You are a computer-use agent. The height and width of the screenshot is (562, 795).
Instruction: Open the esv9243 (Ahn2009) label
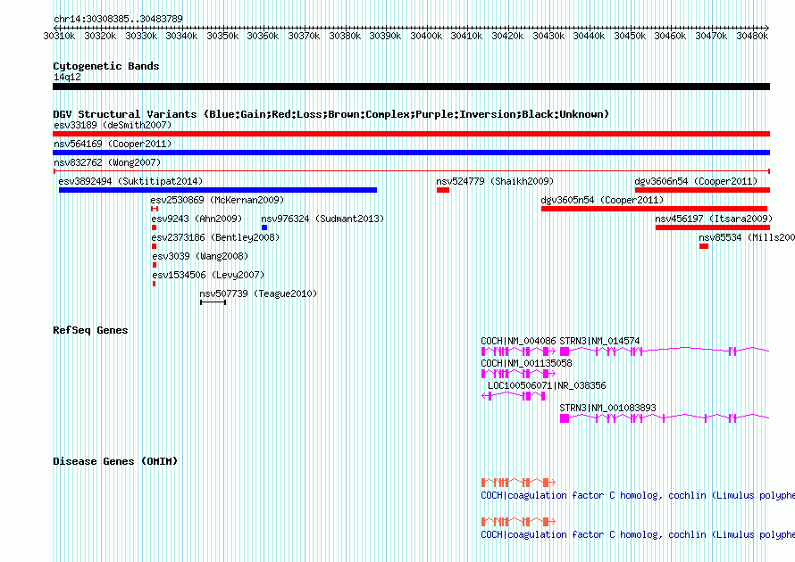coord(197,219)
